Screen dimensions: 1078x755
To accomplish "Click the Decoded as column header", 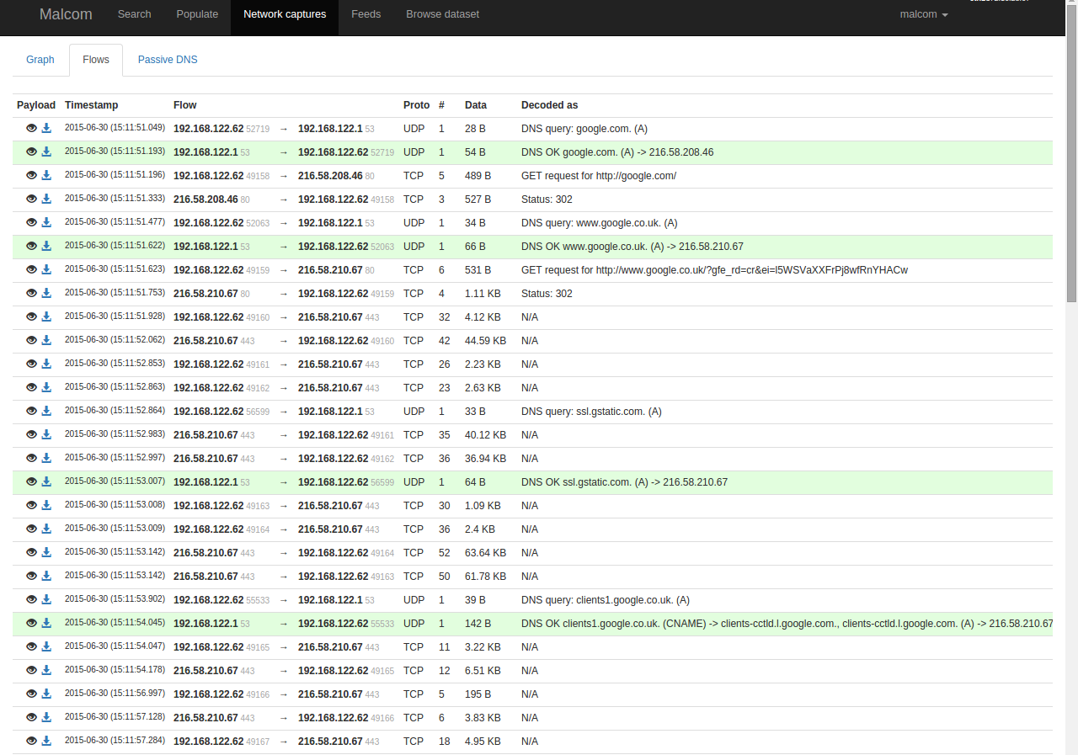I will point(550,105).
